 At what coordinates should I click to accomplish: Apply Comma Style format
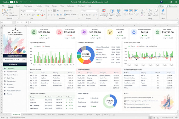click(90, 14)
